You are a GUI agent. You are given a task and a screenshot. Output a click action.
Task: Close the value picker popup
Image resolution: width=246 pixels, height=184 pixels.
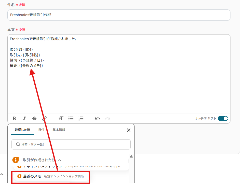[129, 130]
